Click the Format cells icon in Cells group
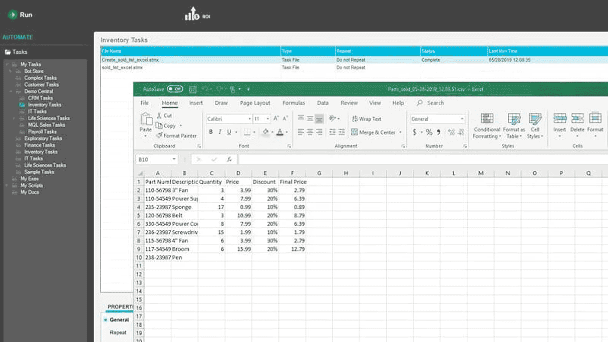Screen dimensions: 608x342 (595, 118)
